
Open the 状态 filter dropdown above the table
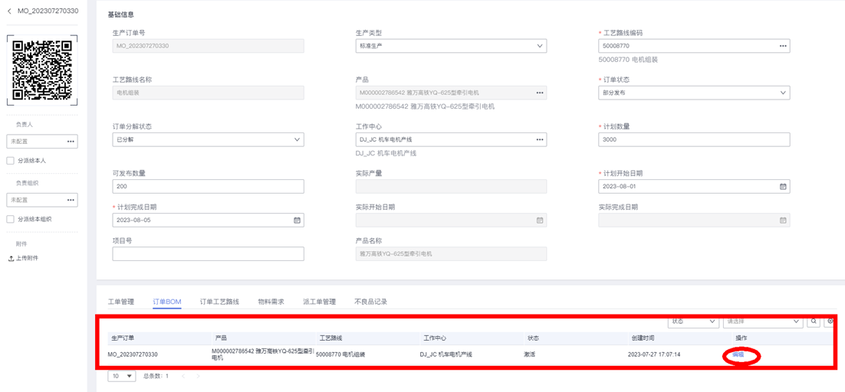click(693, 322)
